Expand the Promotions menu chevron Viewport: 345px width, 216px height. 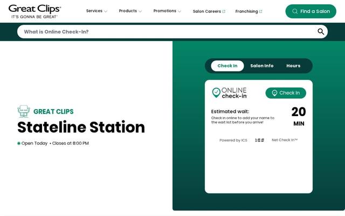click(x=180, y=11)
